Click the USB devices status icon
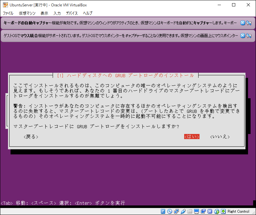 tap(183, 211)
